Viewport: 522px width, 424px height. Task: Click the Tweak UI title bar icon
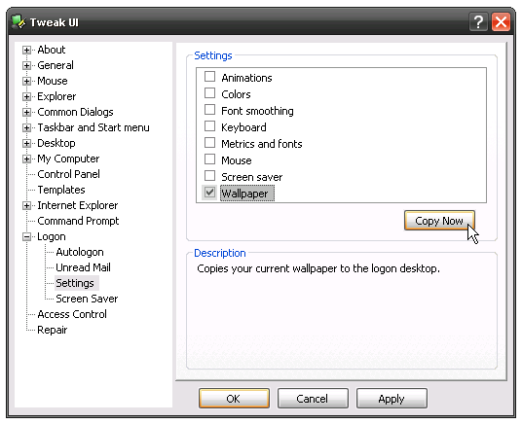(x=18, y=22)
